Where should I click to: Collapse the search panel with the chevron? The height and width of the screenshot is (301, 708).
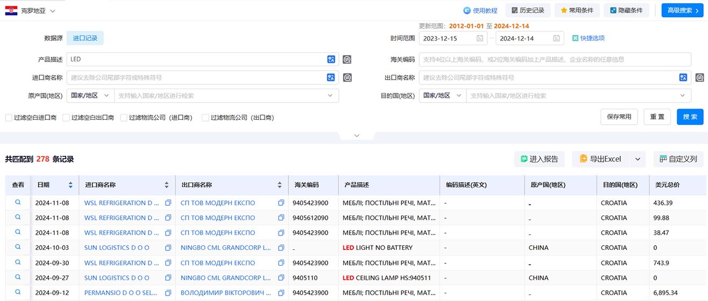(356, 135)
